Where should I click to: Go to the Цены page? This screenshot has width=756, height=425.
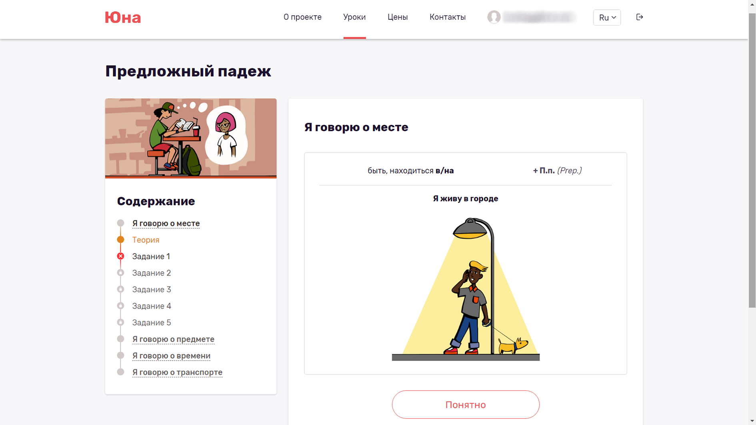[x=397, y=17]
